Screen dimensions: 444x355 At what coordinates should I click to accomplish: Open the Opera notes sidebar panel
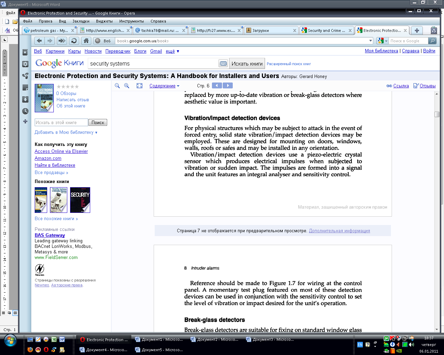pos(25,88)
